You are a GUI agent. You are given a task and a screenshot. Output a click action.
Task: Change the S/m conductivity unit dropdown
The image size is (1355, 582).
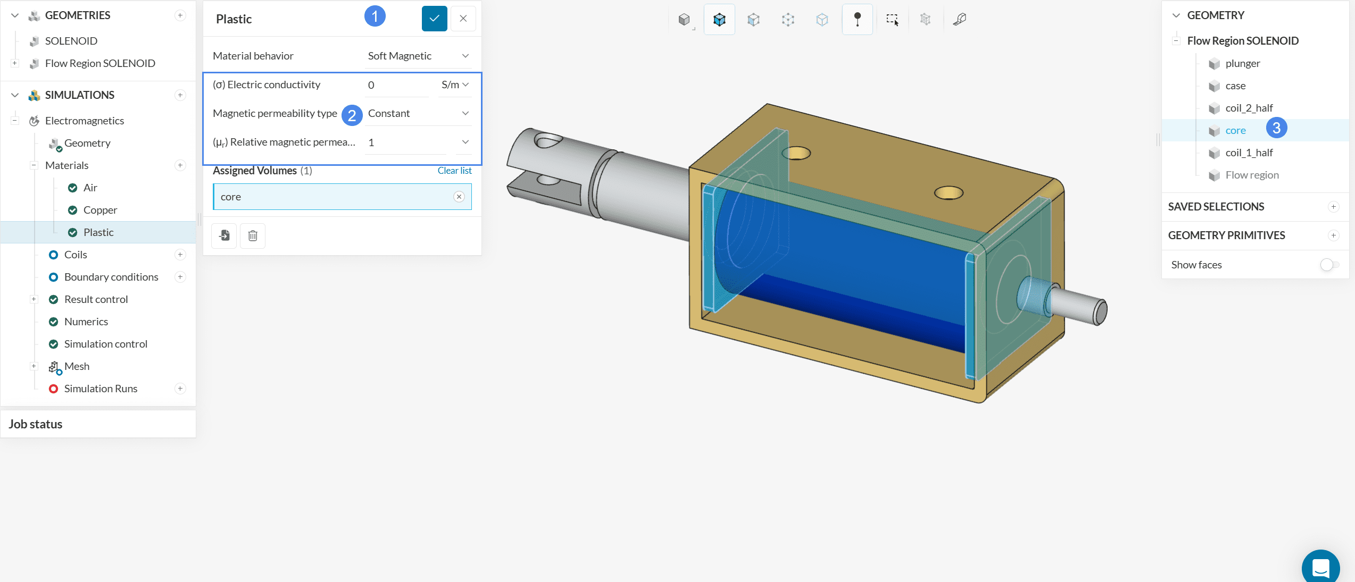click(x=455, y=85)
